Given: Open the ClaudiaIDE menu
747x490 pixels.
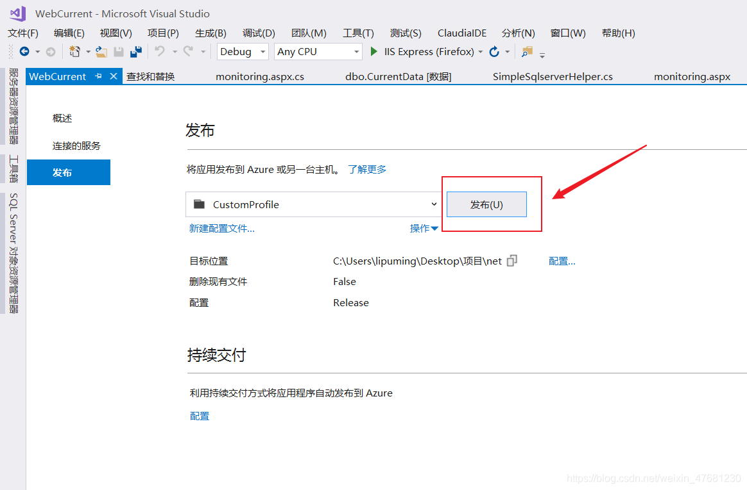Looking at the screenshot, I should pos(462,33).
